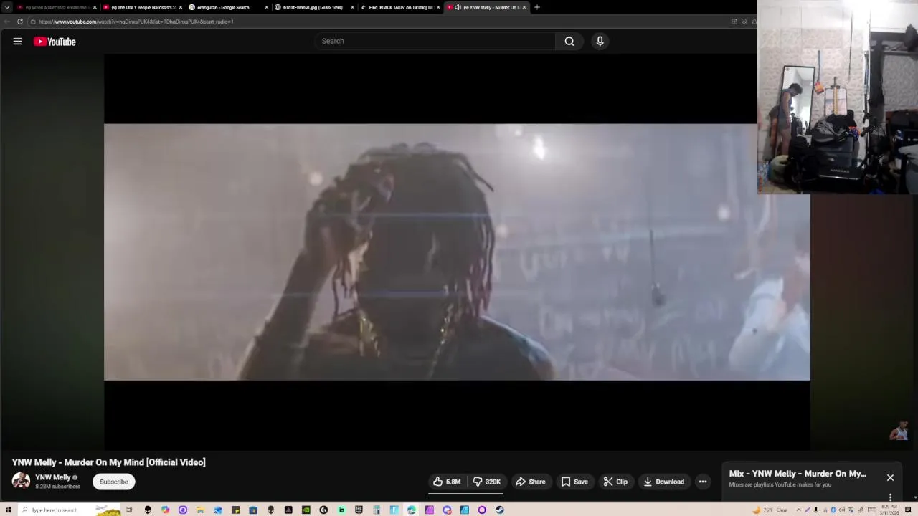This screenshot has height=516, width=918.
Task: Open the YNW Melly channel avatar
Action: pos(21,481)
